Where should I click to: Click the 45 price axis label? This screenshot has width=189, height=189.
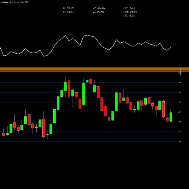pyautogui.click(x=180, y=92)
